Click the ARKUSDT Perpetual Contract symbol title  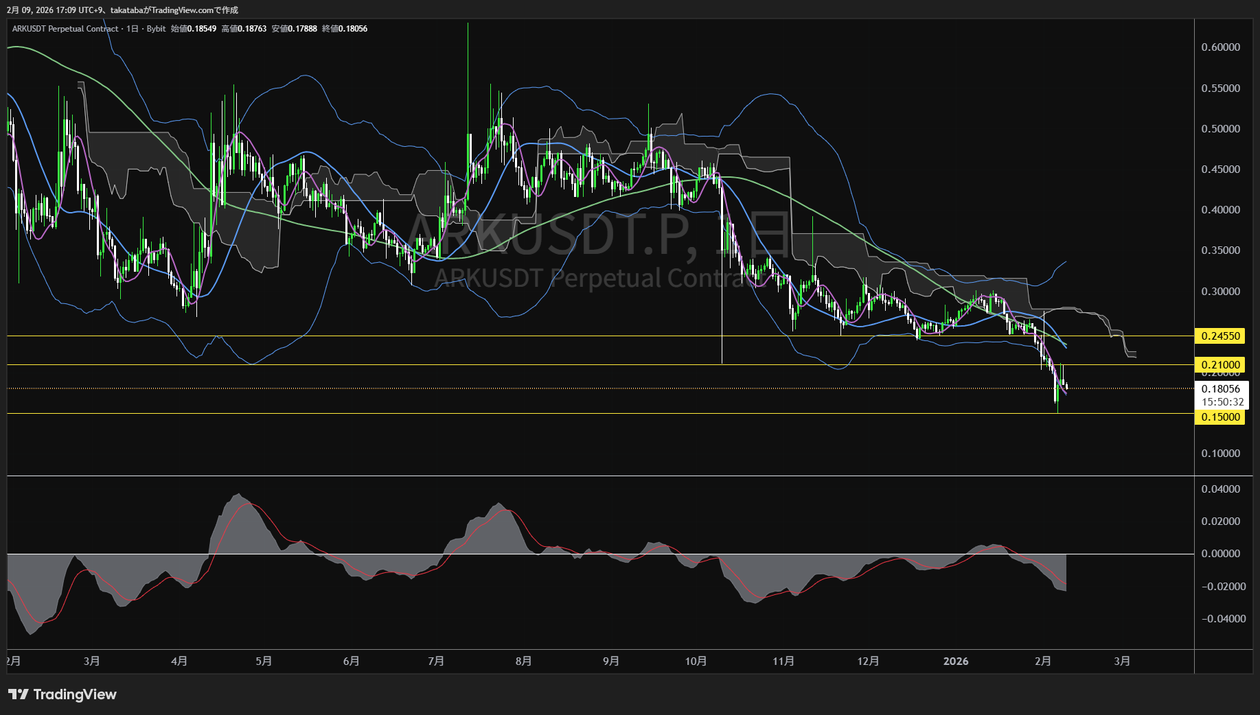[x=65, y=29]
